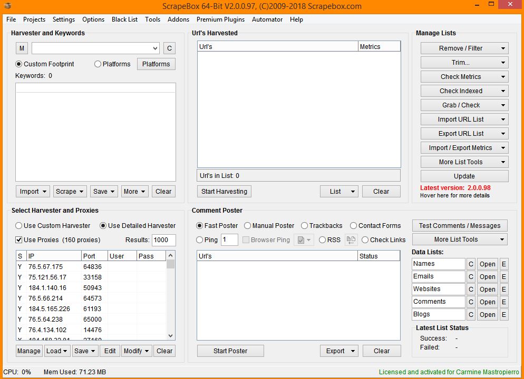Click the ScrapeBox app icon in title bar
The height and width of the screenshot is (379, 524).
8,6
